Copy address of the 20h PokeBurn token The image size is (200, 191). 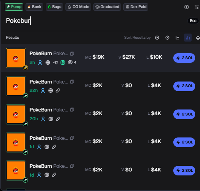(72, 109)
